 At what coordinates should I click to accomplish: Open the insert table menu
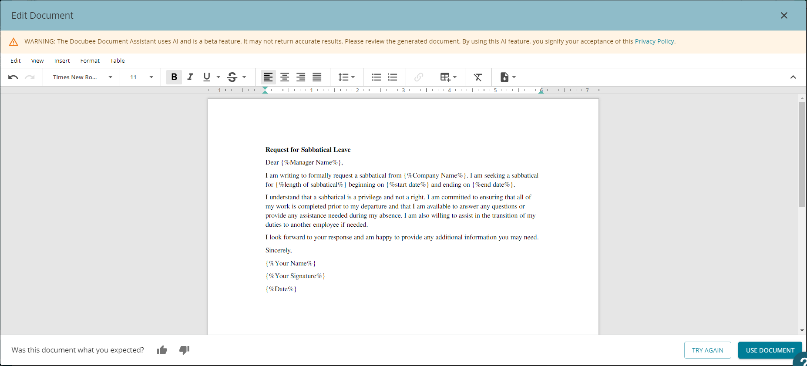pyautogui.click(x=448, y=77)
